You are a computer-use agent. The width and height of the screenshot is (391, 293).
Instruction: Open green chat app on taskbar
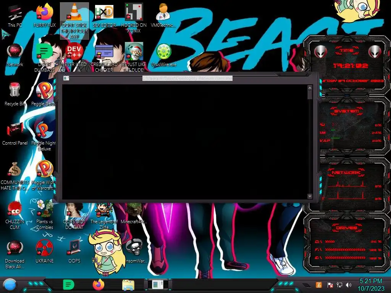[x=68, y=285]
